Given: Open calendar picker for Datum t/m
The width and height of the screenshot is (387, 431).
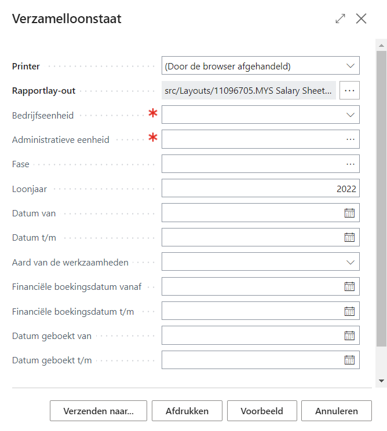Looking at the screenshot, I should pos(349,237).
